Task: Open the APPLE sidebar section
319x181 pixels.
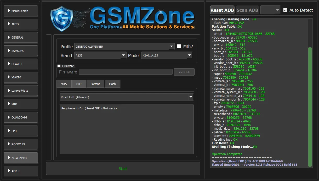Action: pos(21,171)
